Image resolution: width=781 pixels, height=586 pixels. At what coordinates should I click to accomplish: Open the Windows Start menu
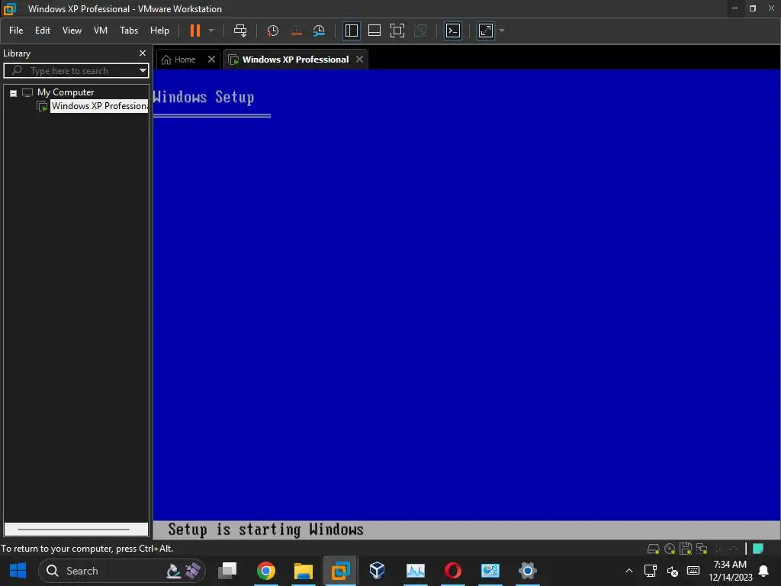pos(18,571)
